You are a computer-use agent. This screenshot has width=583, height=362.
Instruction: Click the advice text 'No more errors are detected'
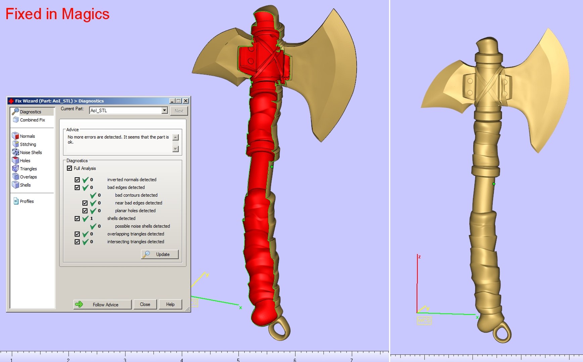[94, 137]
